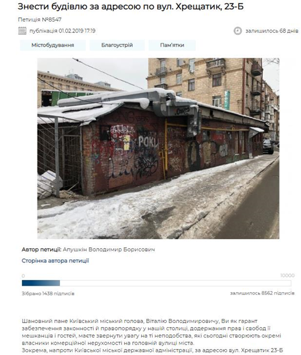Click the 10000 signature goal label
This screenshot has width=301, height=355.
coord(288,275)
